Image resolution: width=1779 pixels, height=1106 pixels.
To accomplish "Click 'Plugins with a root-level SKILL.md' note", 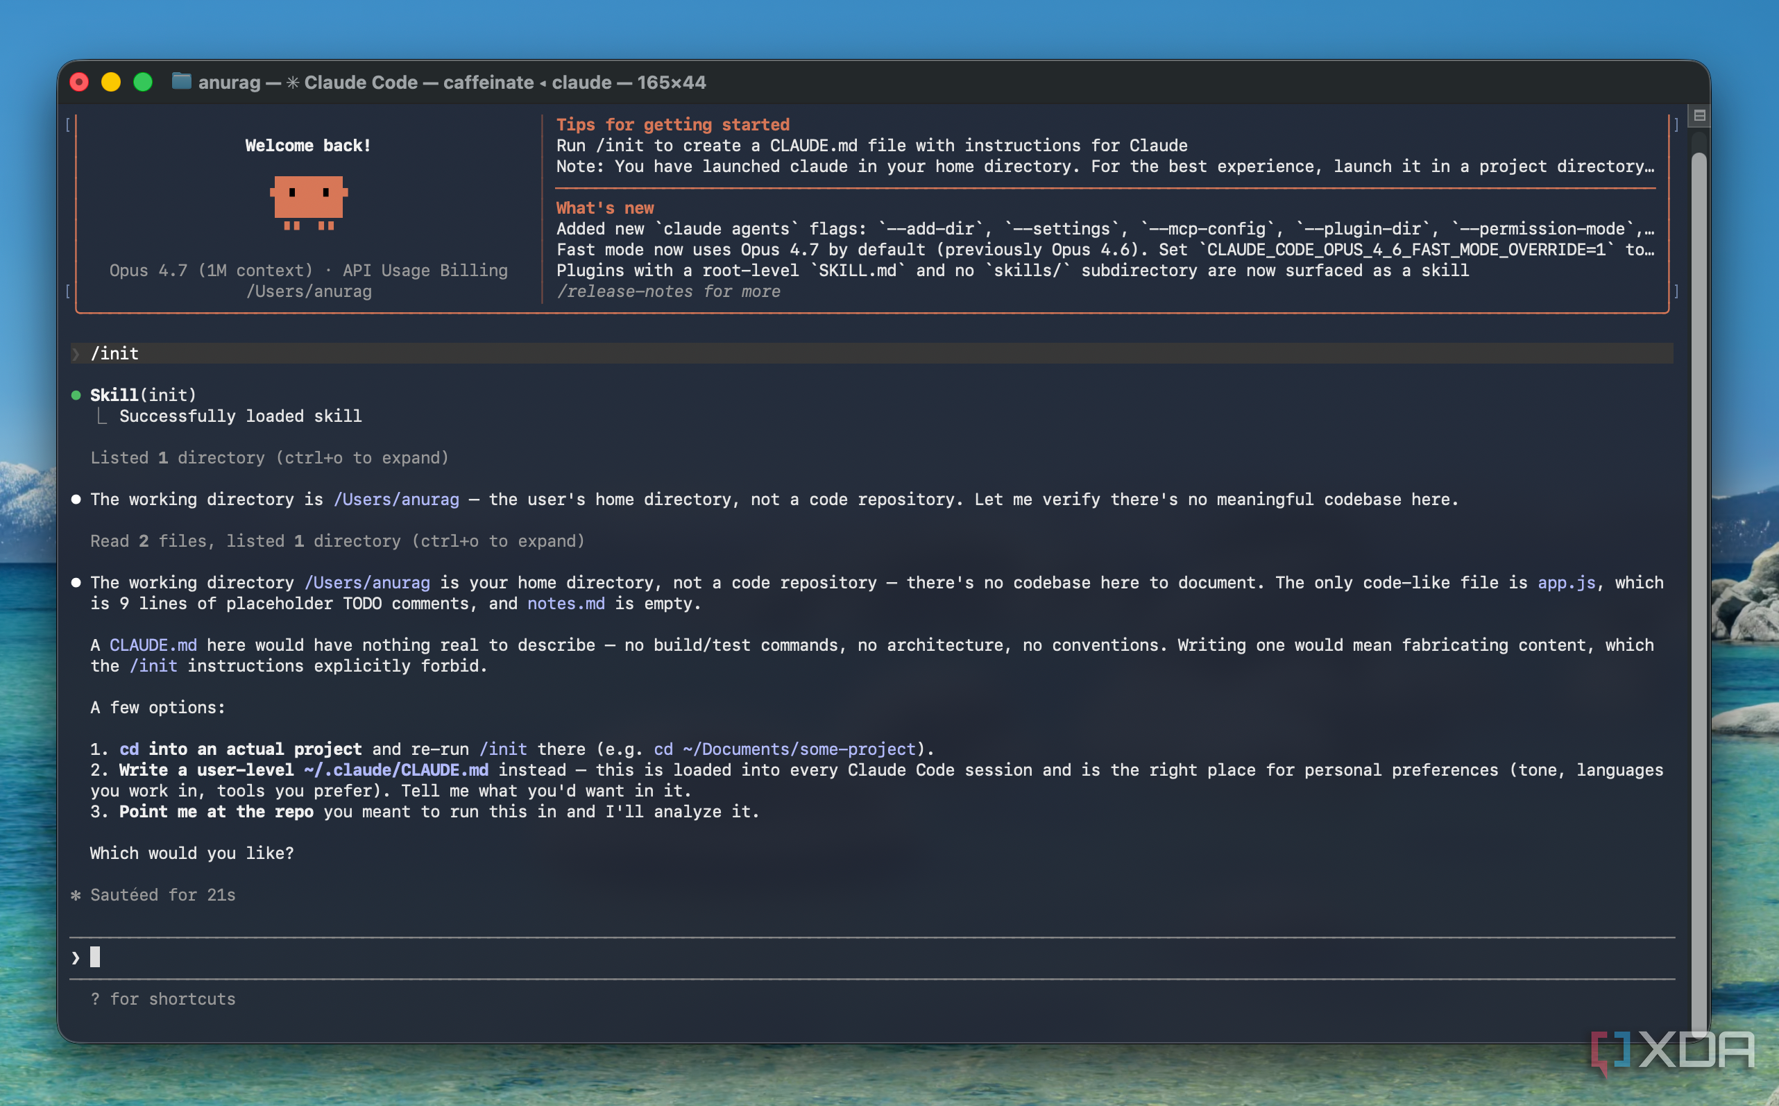I will 1012,271.
